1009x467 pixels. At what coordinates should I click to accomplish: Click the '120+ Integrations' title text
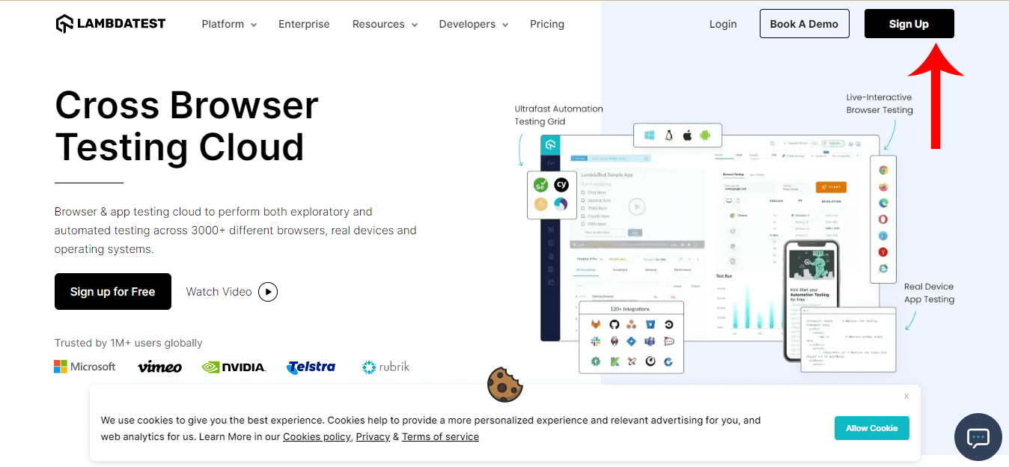coord(630,308)
